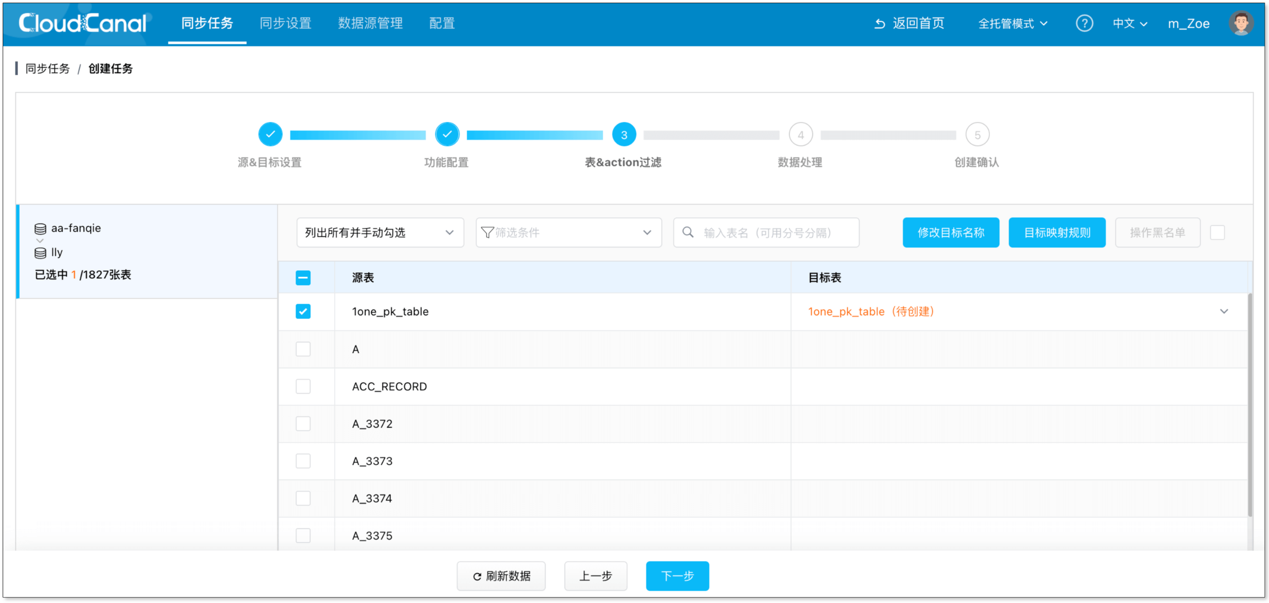Expand the chevron on 1one_pk_table target row
Viewport: 1269px width, 603px height.
point(1223,312)
